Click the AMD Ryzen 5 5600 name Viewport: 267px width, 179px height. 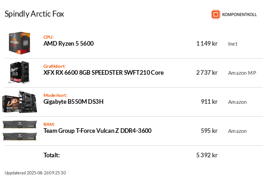(x=68, y=44)
